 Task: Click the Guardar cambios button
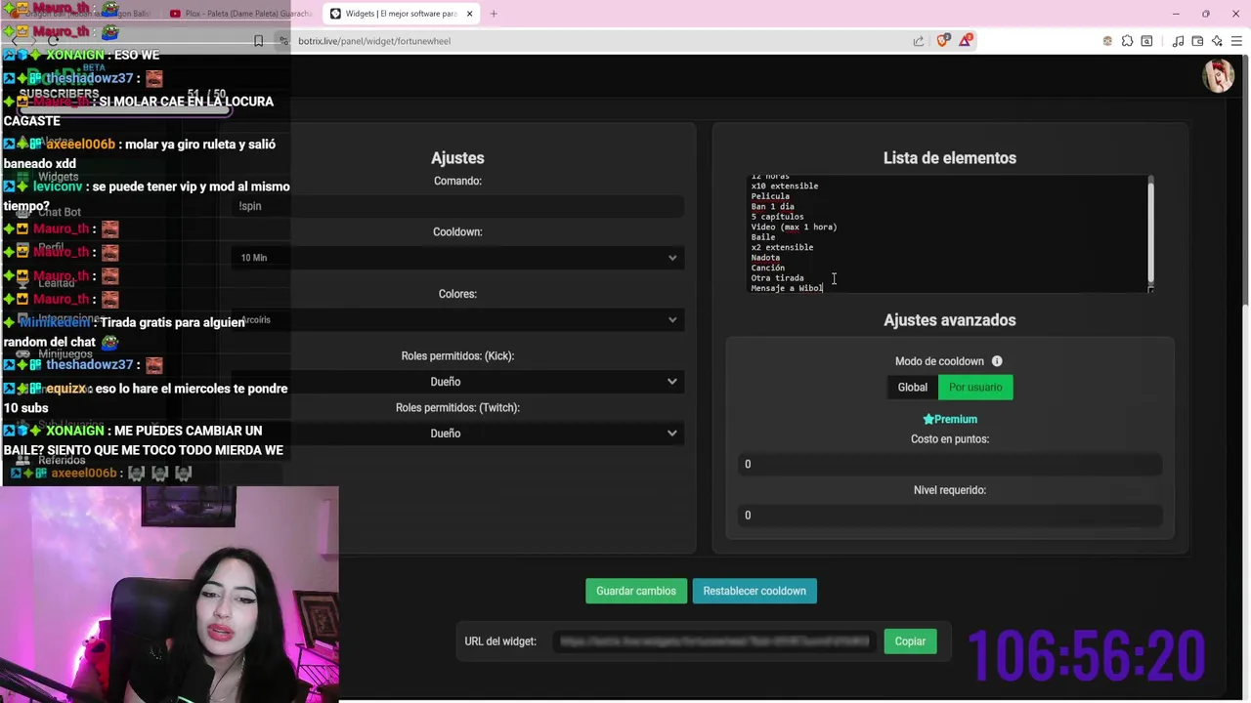pos(636,591)
